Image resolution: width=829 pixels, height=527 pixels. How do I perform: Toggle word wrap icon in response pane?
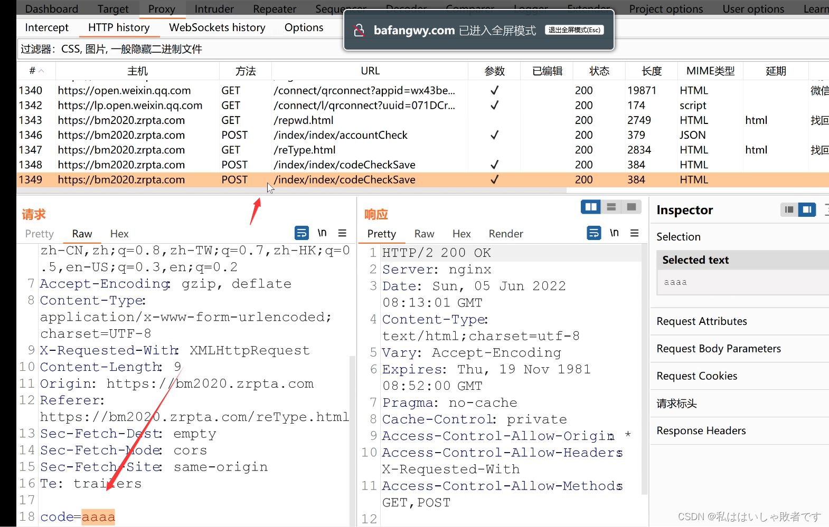pos(594,233)
